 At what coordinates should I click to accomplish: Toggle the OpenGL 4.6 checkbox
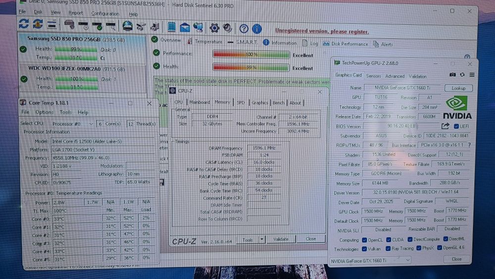coord(440,248)
